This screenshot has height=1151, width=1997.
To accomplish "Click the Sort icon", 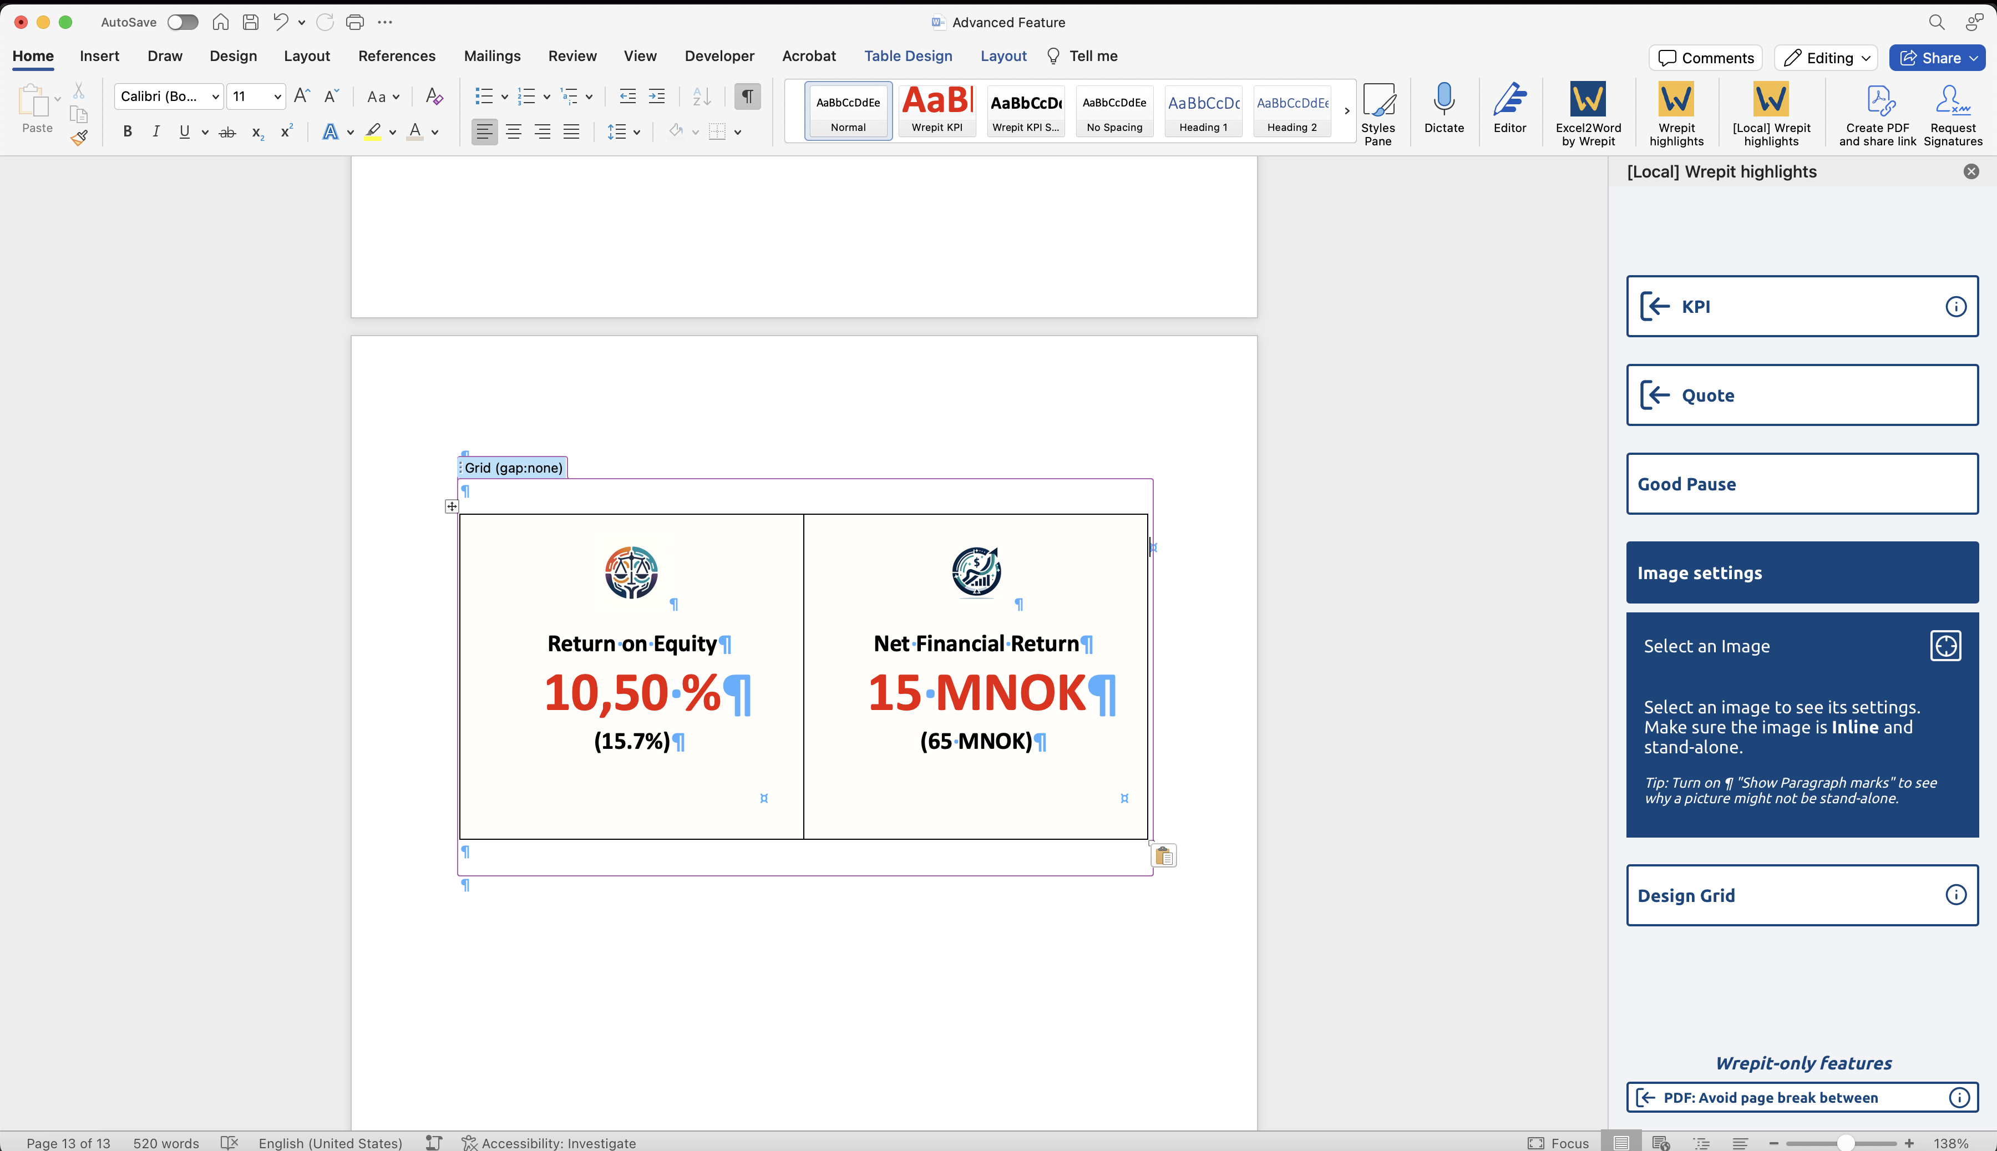I will (701, 97).
